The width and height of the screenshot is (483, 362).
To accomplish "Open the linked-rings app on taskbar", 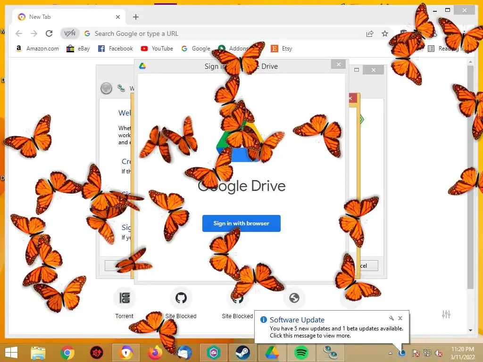I will [331, 353].
